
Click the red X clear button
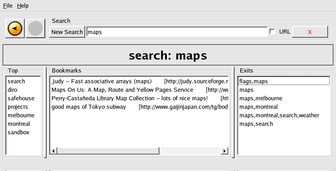click(x=310, y=32)
